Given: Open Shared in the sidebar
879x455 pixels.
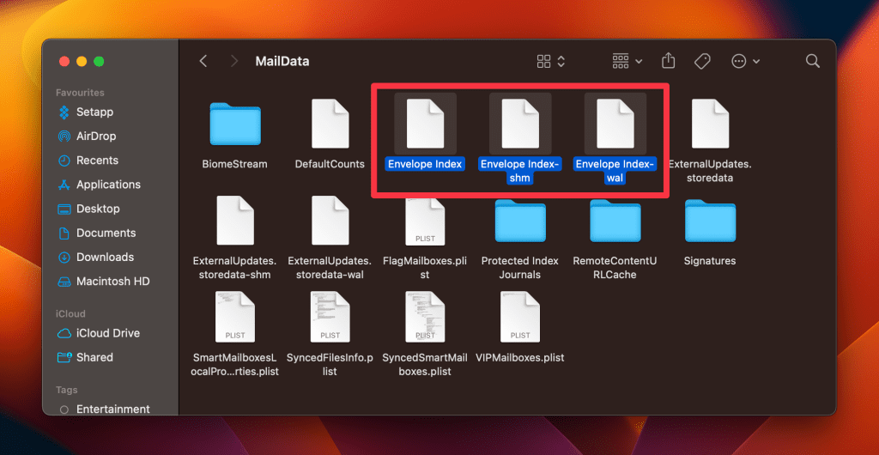Looking at the screenshot, I should [x=86, y=357].
